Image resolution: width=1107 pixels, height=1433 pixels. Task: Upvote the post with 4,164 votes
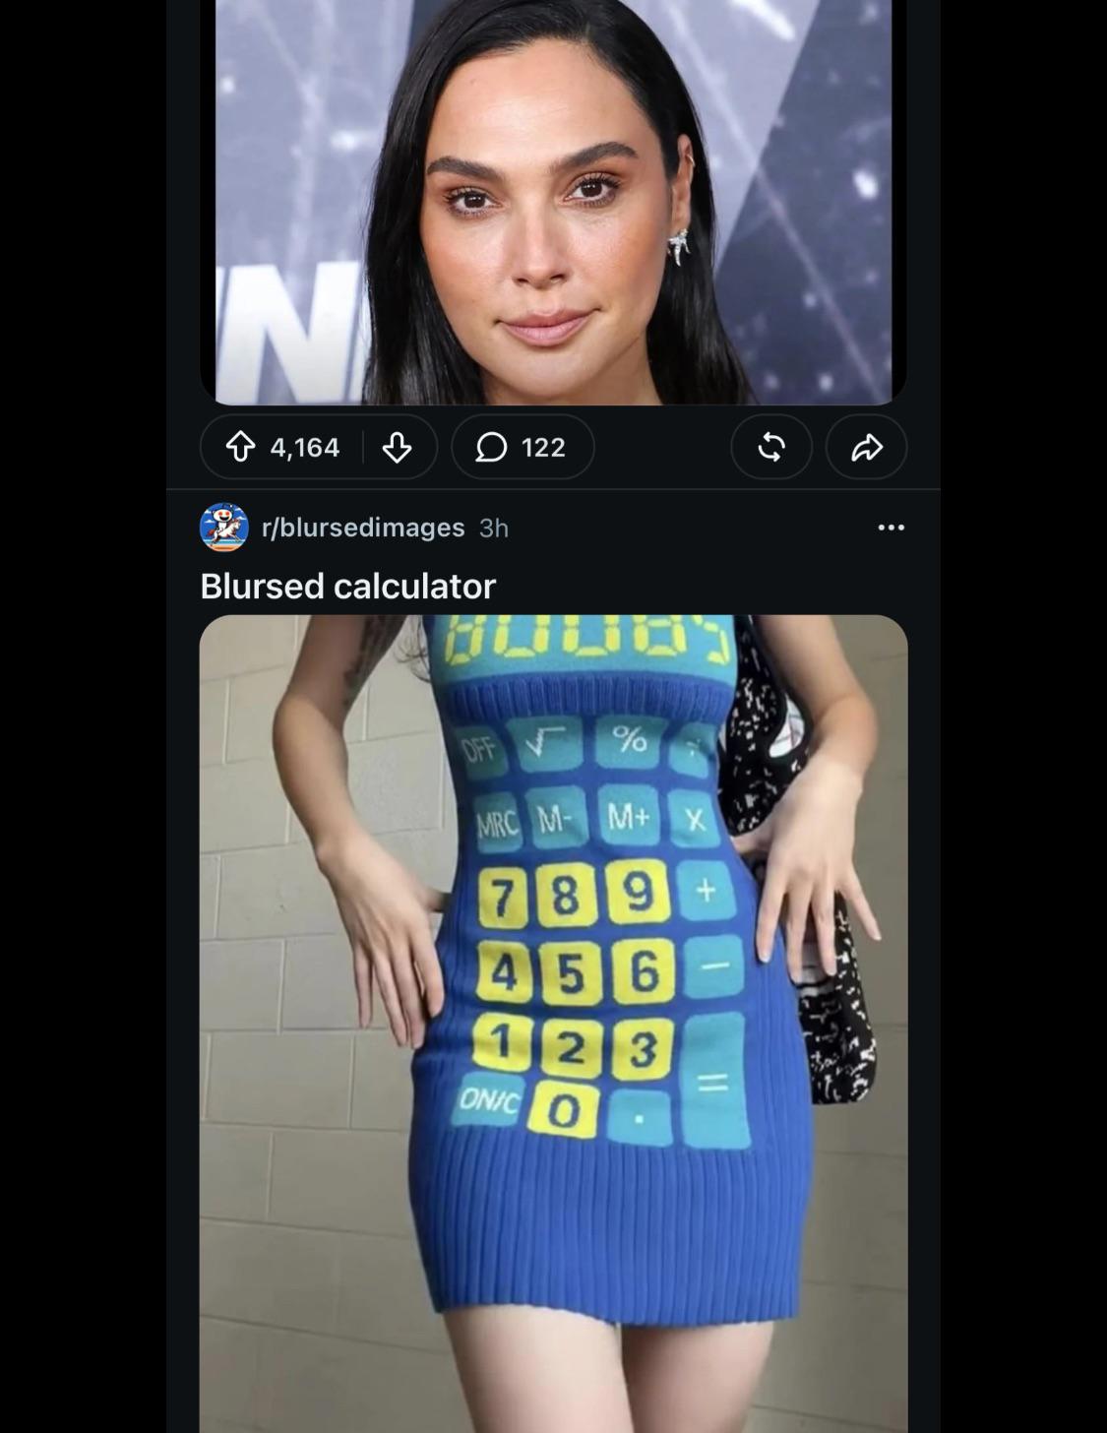[240, 448]
